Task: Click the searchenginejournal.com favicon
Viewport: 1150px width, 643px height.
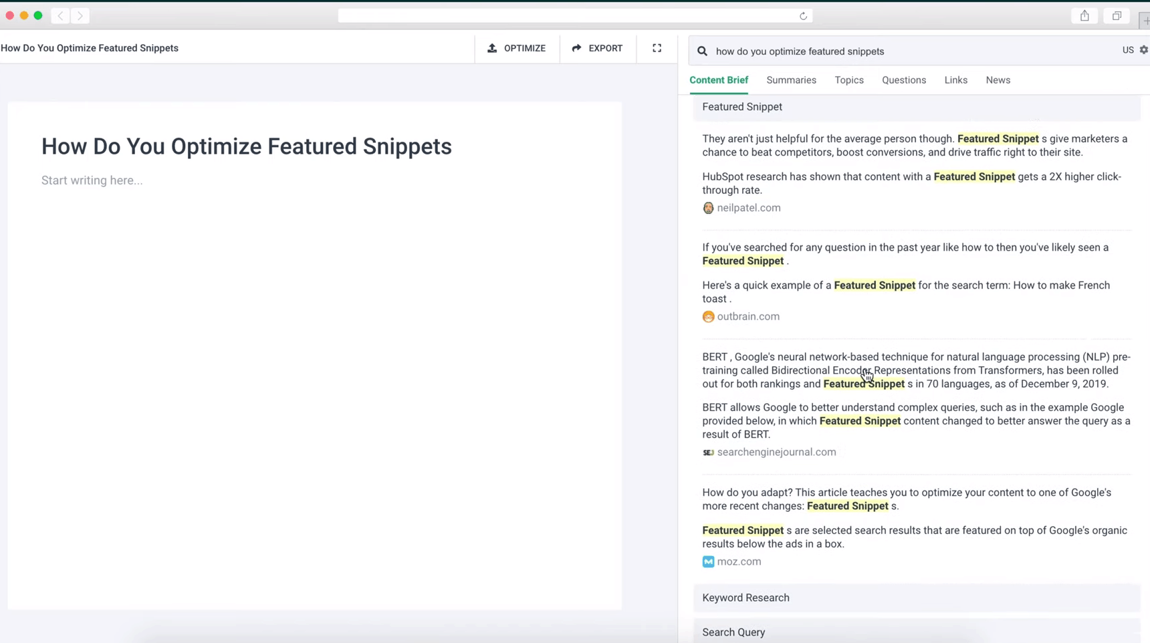Action: [708, 453]
